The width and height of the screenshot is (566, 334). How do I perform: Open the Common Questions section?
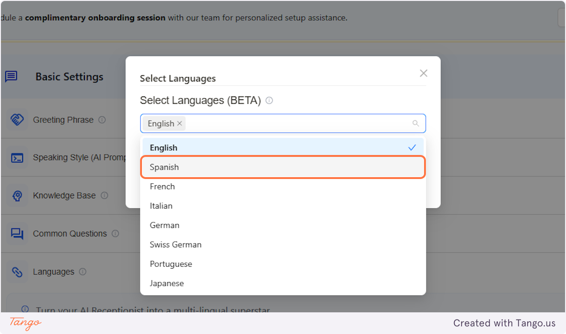click(x=69, y=233)
